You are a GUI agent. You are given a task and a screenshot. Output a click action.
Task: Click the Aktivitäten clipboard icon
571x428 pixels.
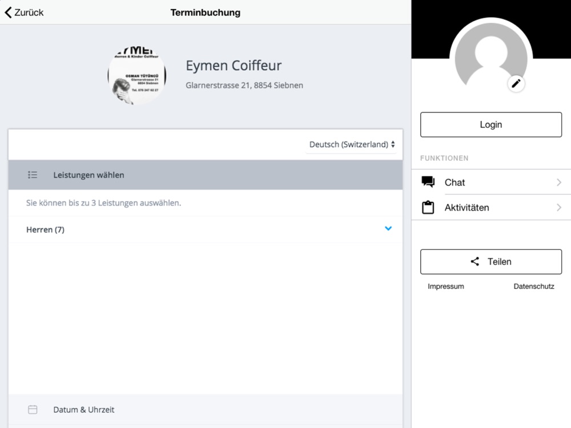(428, 208)
